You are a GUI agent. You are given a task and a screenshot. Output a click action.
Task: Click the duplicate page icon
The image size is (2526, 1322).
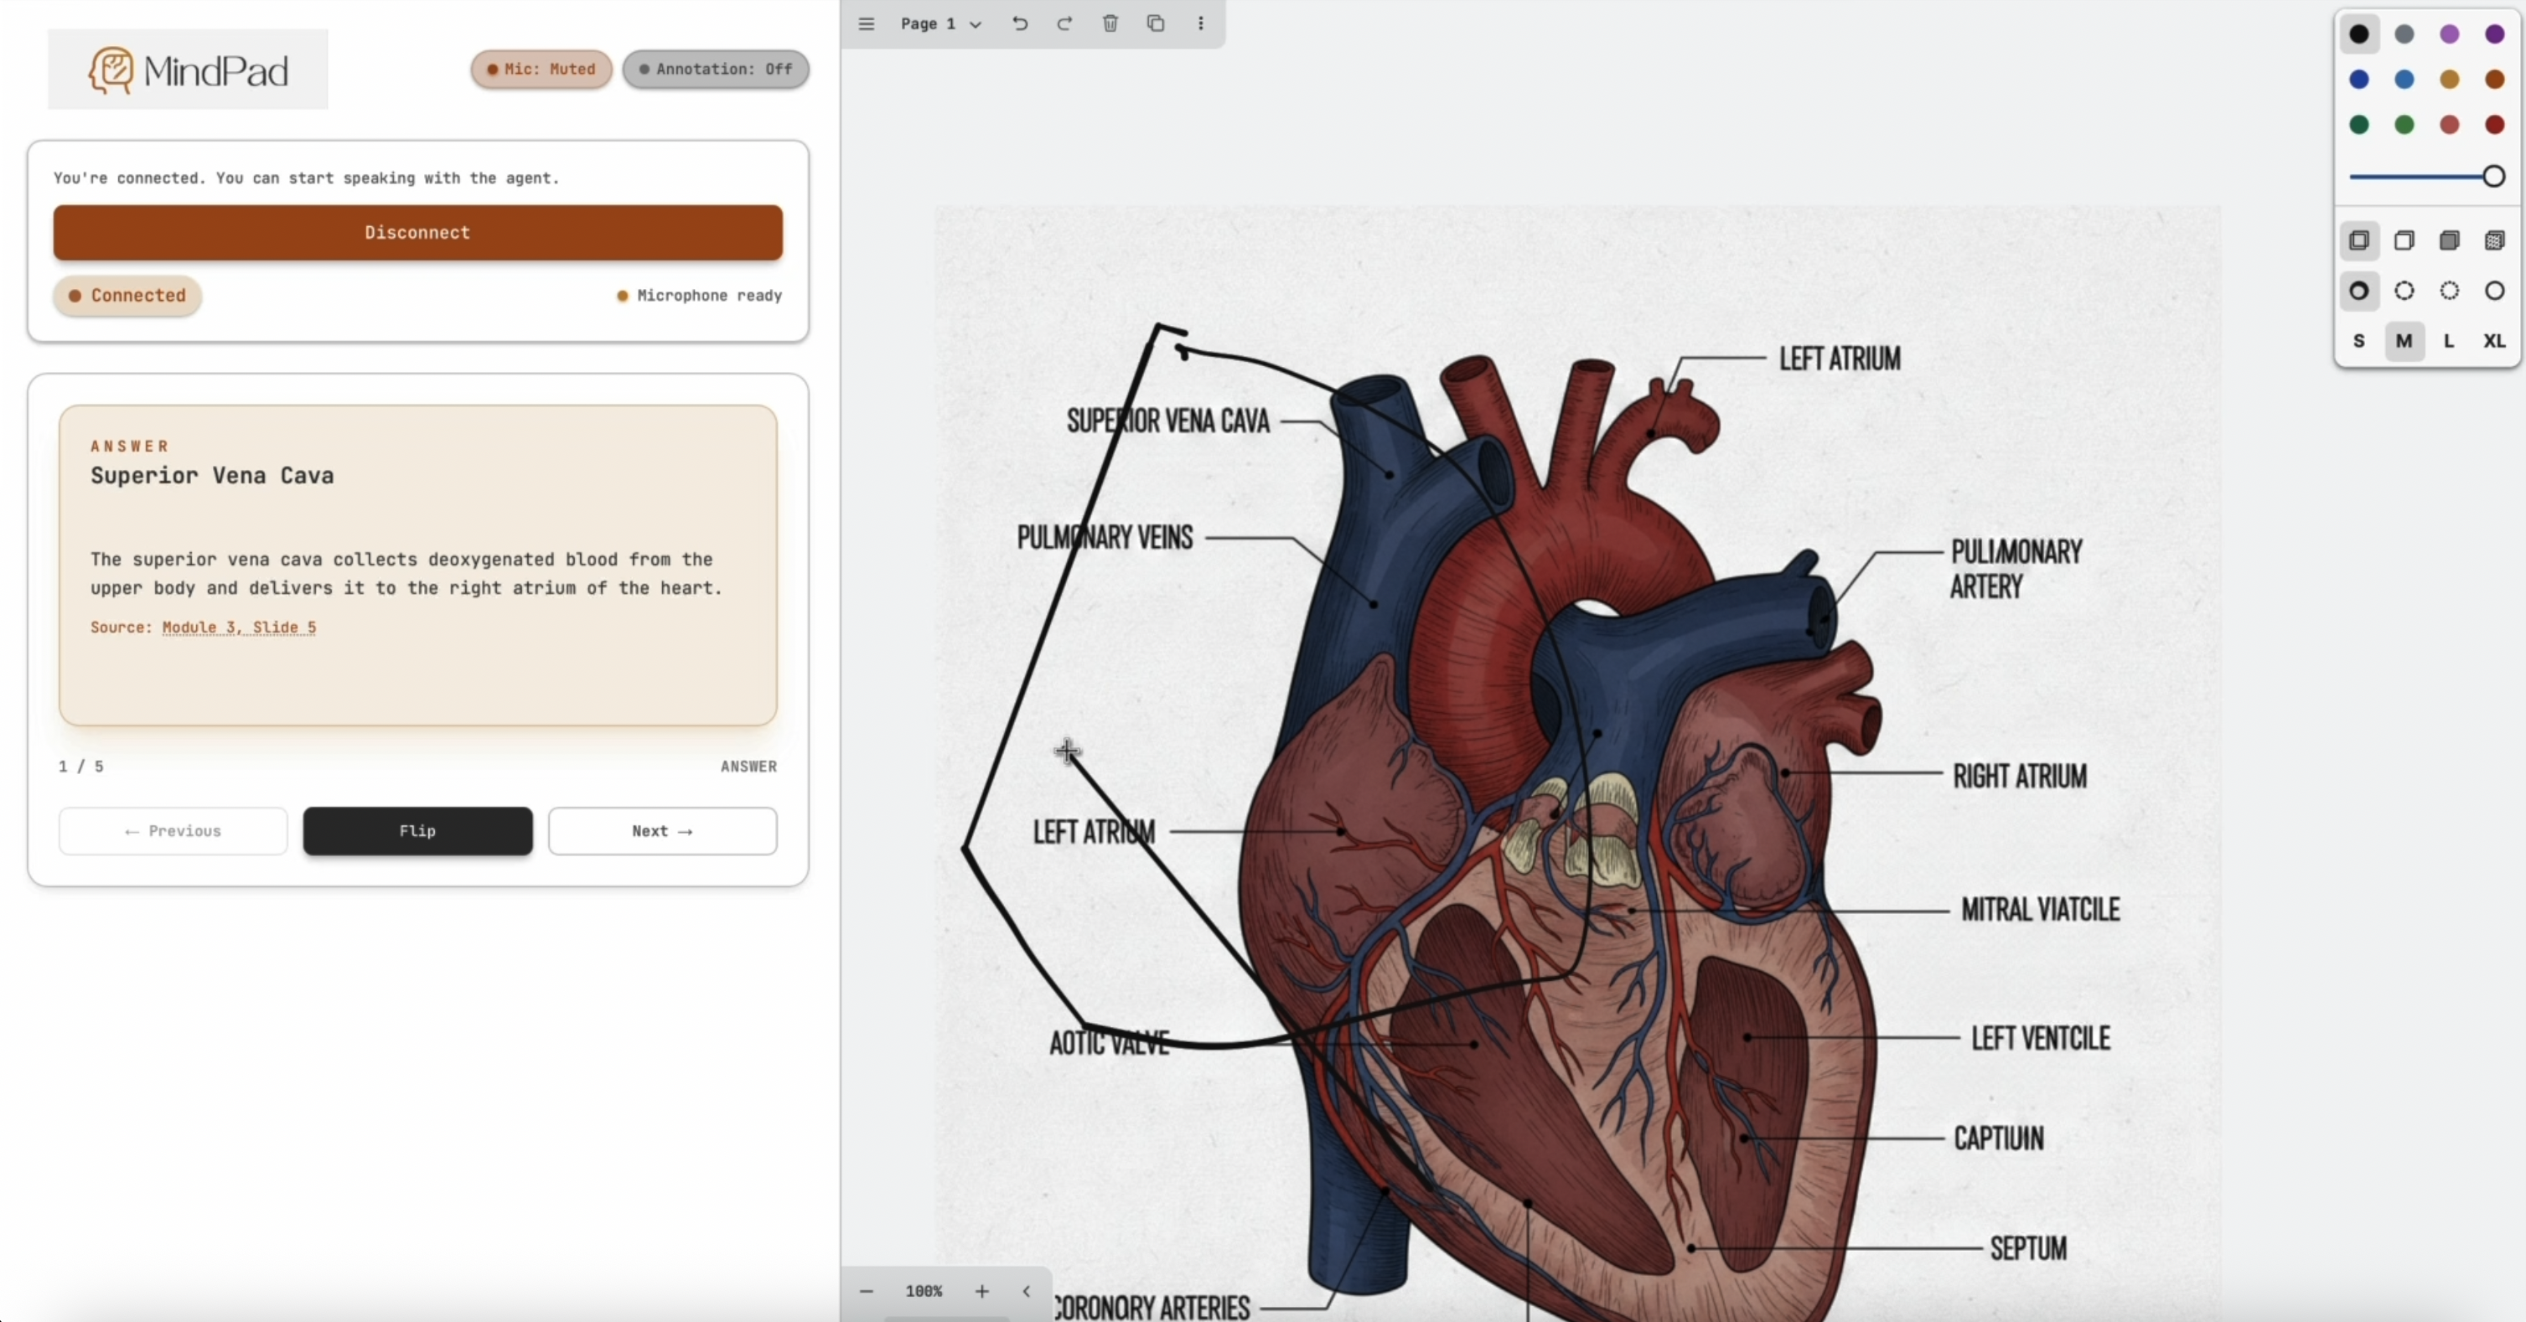(1155, 23)
